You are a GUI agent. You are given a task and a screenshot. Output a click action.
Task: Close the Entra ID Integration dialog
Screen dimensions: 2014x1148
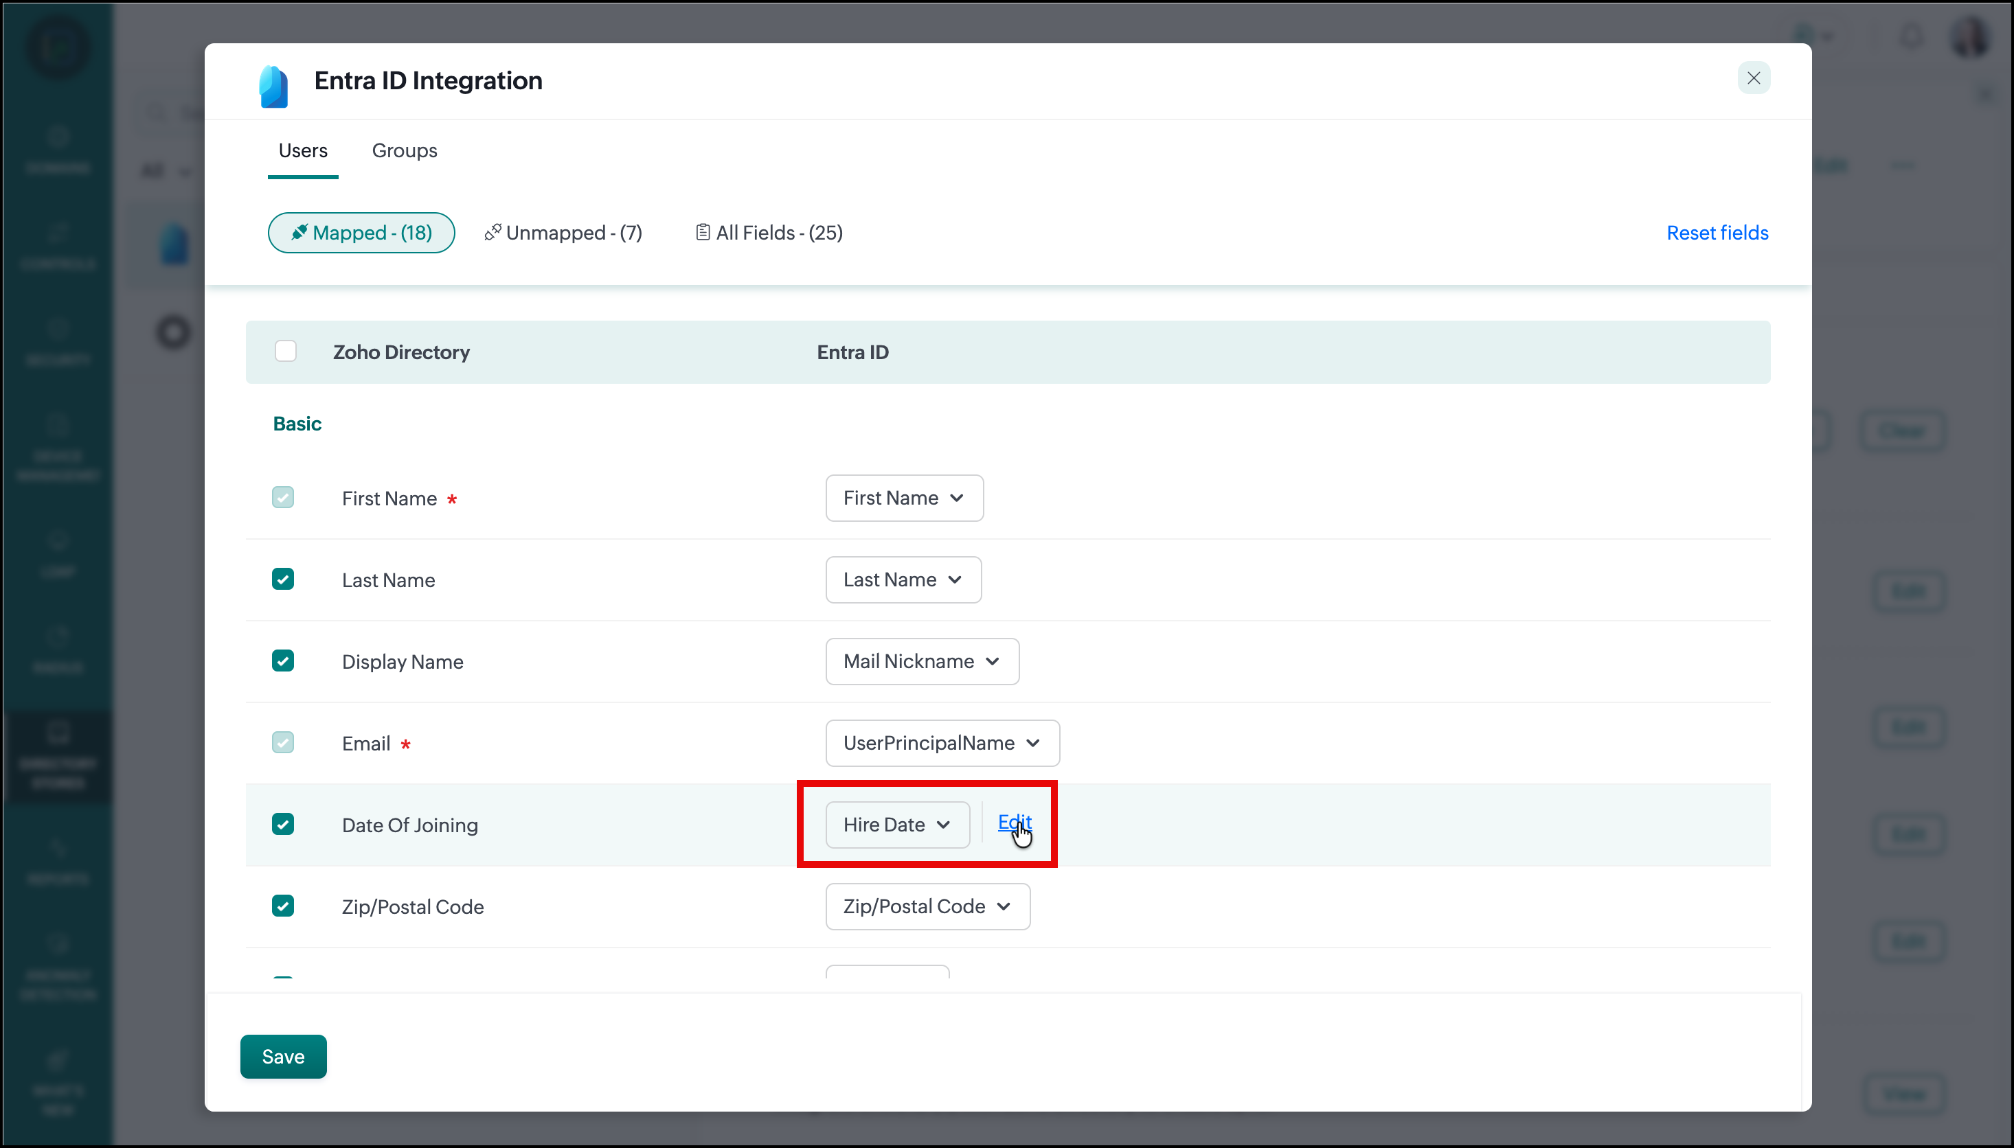click(1753, 78)
